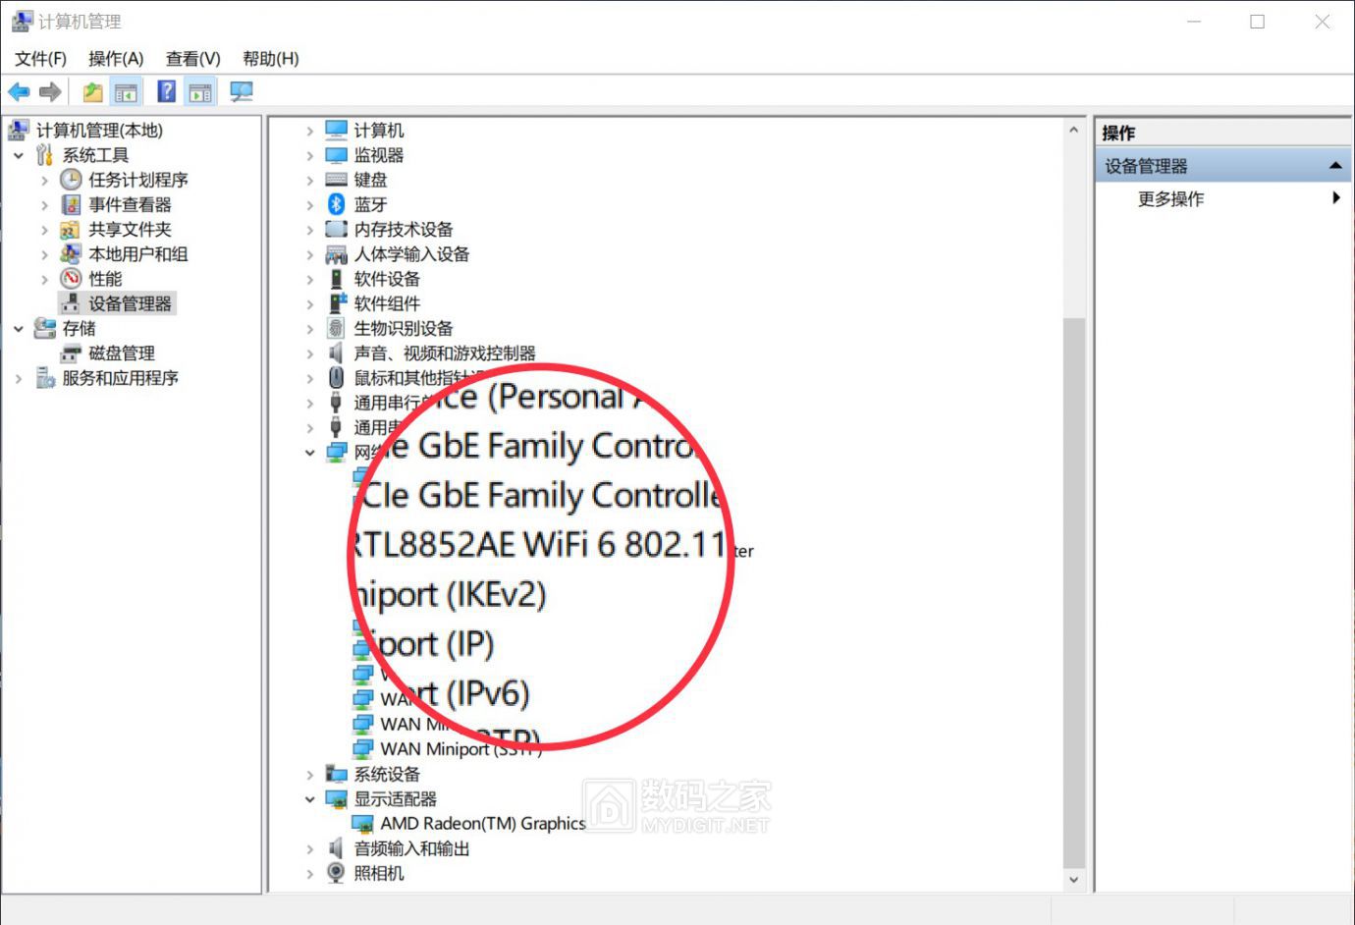
Task: Click AMD Radeon(TM) Graphics device name
Action: point(483,824)
